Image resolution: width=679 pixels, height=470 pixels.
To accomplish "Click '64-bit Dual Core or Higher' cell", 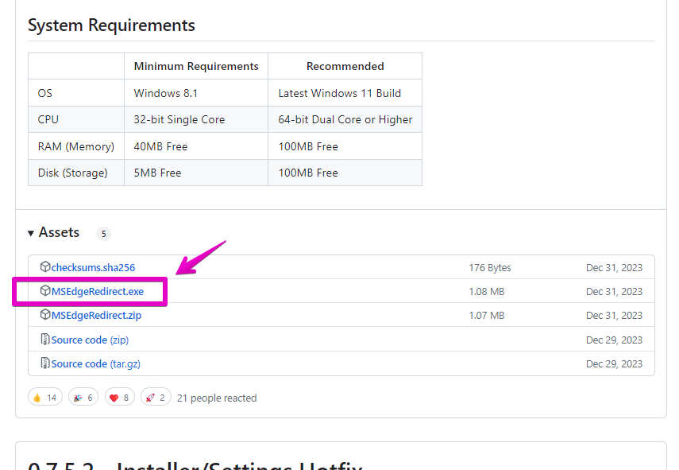I will (345, 119).
